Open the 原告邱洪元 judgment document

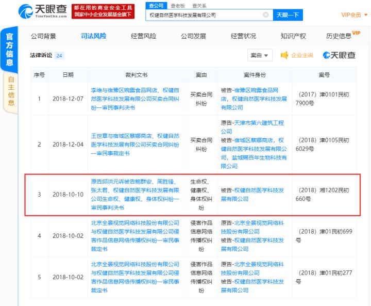point(135,195)
